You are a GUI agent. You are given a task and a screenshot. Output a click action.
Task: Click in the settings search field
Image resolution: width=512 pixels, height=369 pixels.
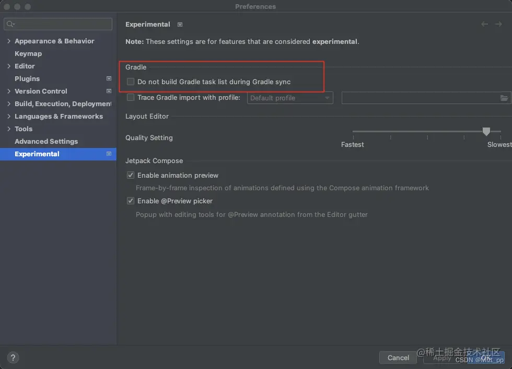click(x=58, y=24)
